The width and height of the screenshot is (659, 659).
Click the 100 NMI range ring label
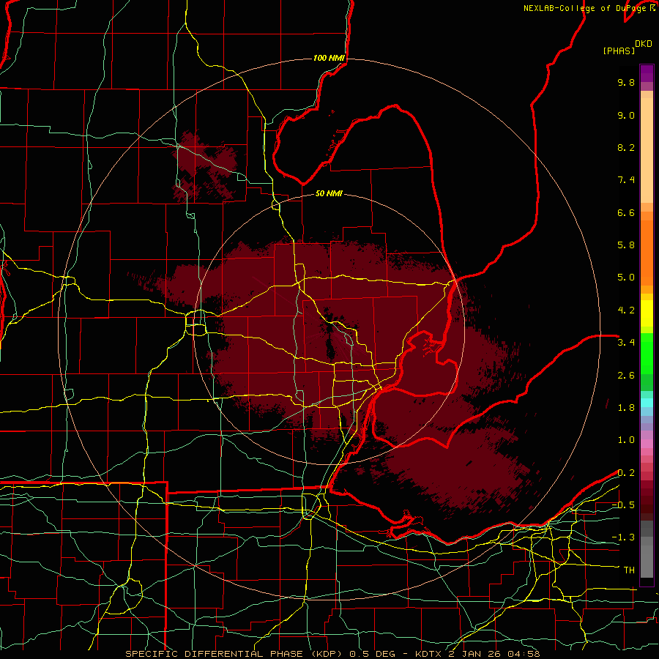329,58
